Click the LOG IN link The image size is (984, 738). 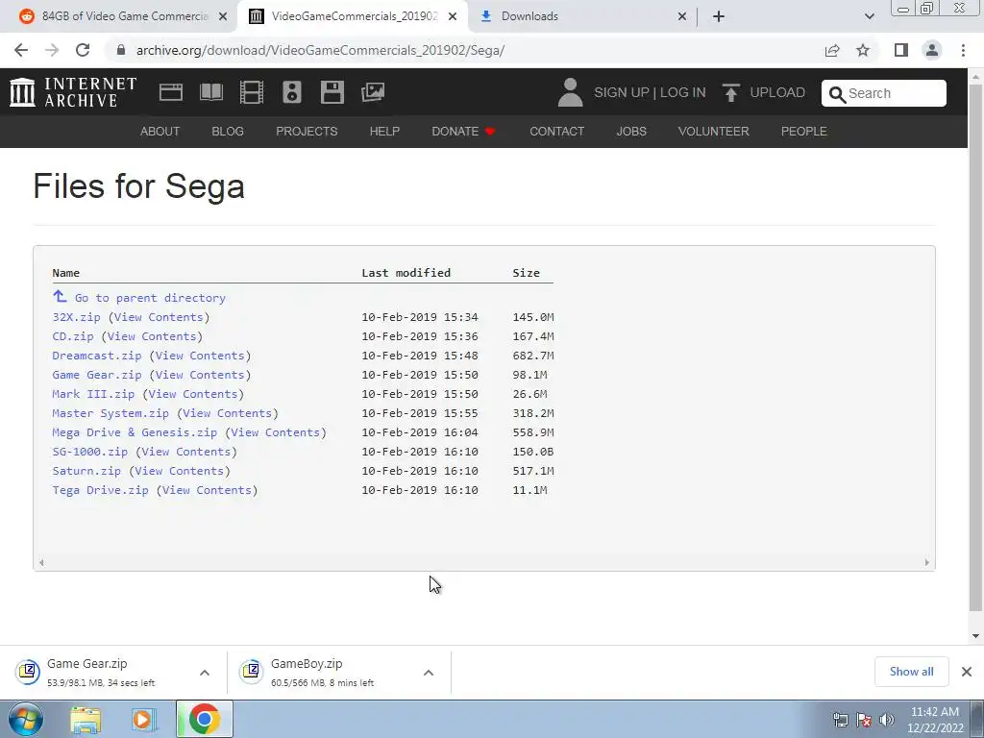683,92
